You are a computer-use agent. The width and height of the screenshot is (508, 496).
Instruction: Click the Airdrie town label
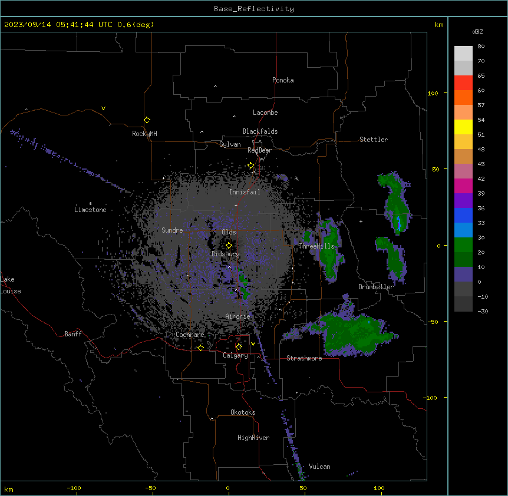(238, 316)
